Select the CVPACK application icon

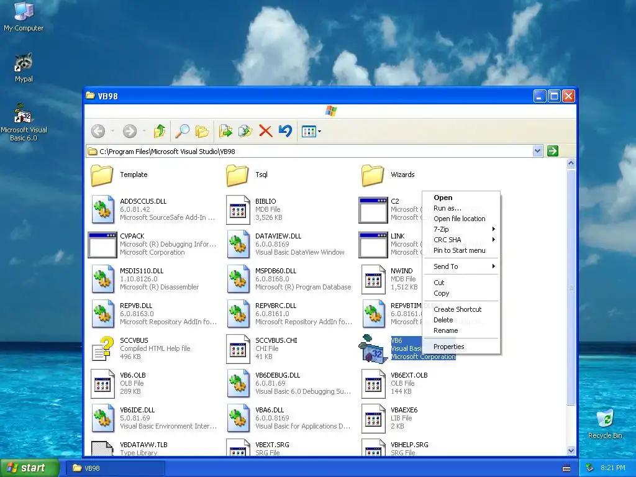point(102,245)
